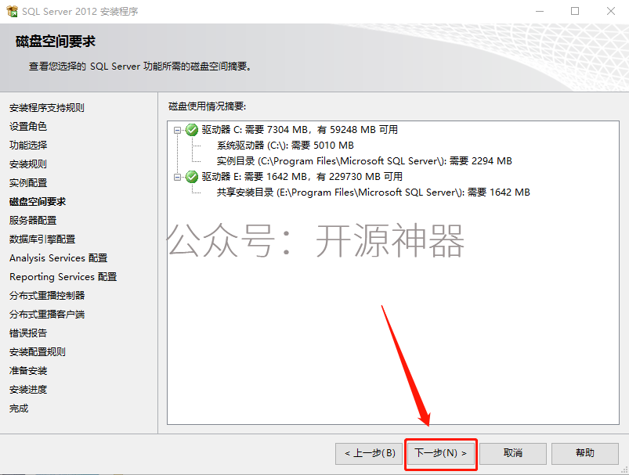Click green checkmark icon for drive C
The height and width of the screenshot is (475, 629).
pyautogui.click(x=192, y=130)
